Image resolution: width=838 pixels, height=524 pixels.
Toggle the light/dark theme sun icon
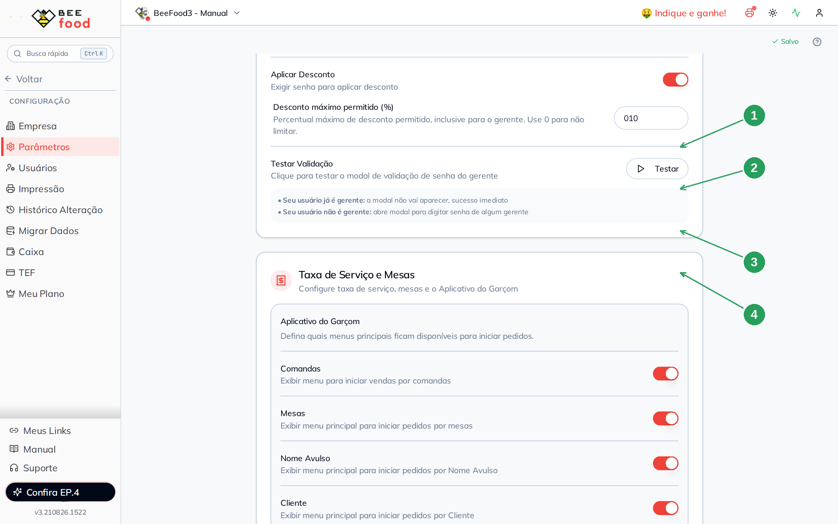(773, 13)
